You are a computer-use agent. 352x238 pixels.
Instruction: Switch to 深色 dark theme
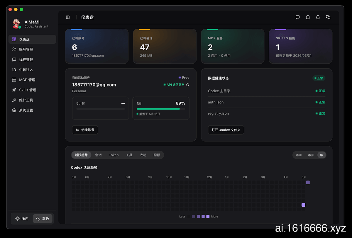pos(43,219)
